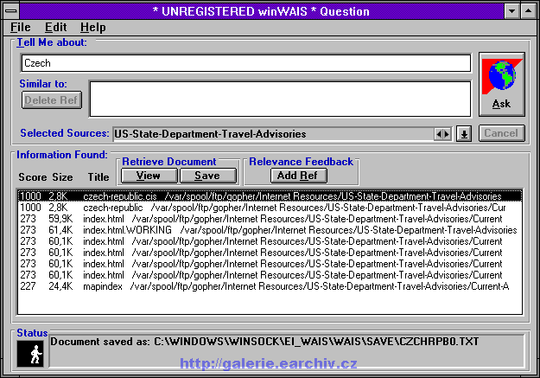This screenshot has height=378, width=540.
Task: Open the Edit menu
Action: coord(55,27)
